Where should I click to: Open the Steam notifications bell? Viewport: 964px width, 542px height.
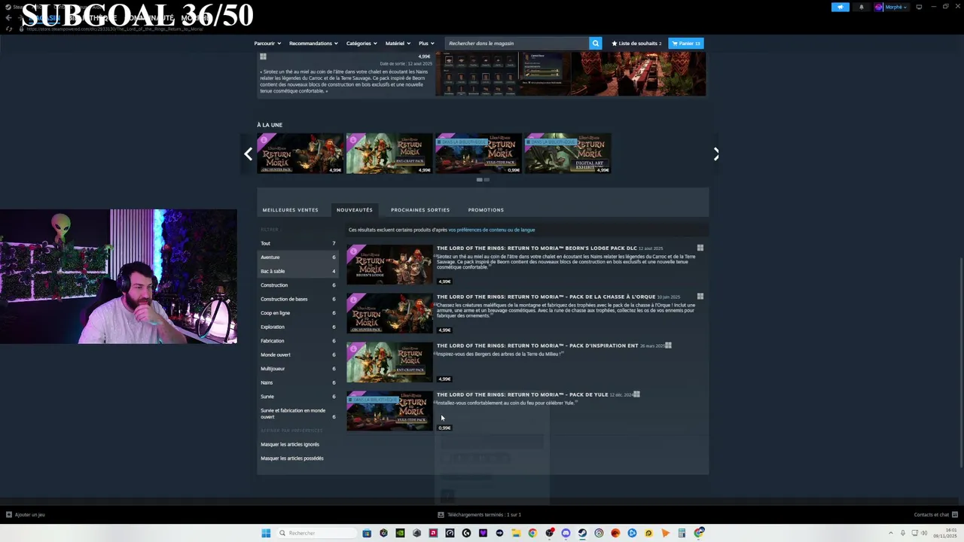point(862,7)
